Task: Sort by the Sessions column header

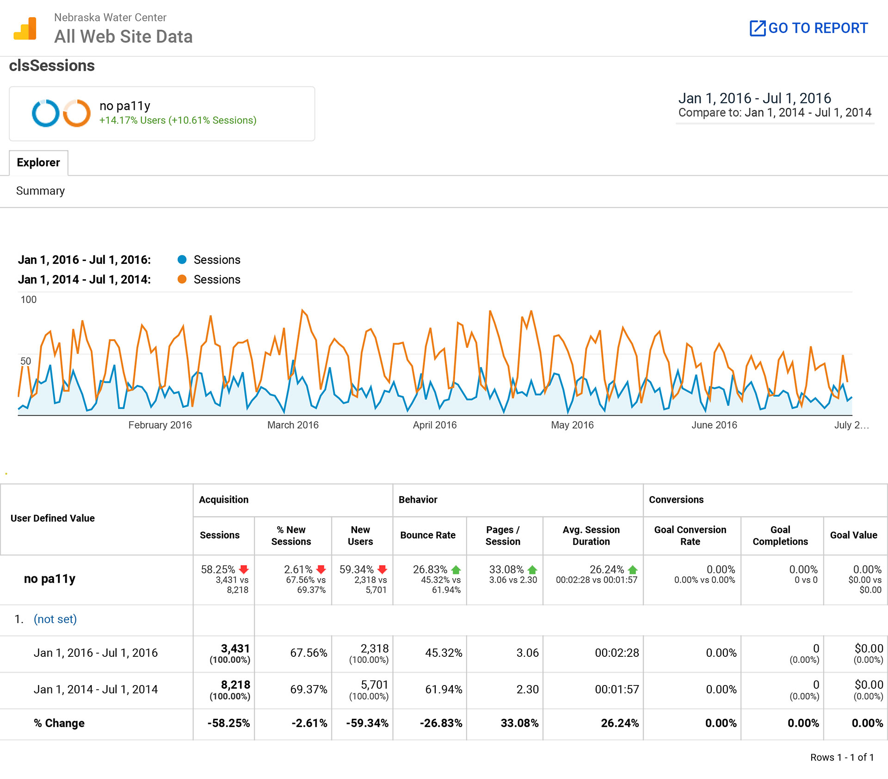Action: pos(220,535)
